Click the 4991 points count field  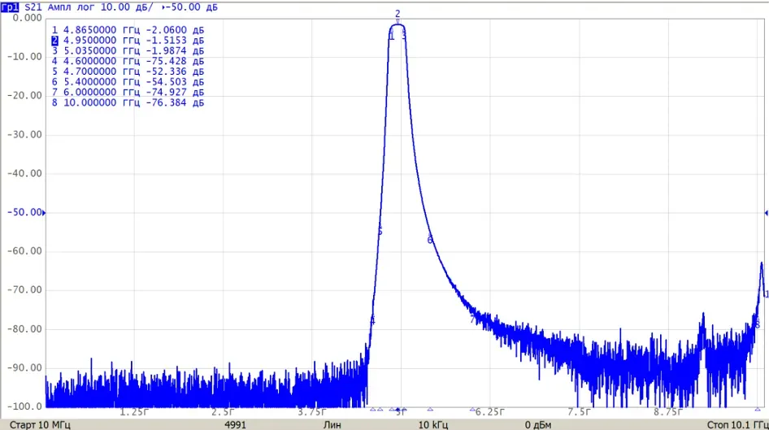236,424
